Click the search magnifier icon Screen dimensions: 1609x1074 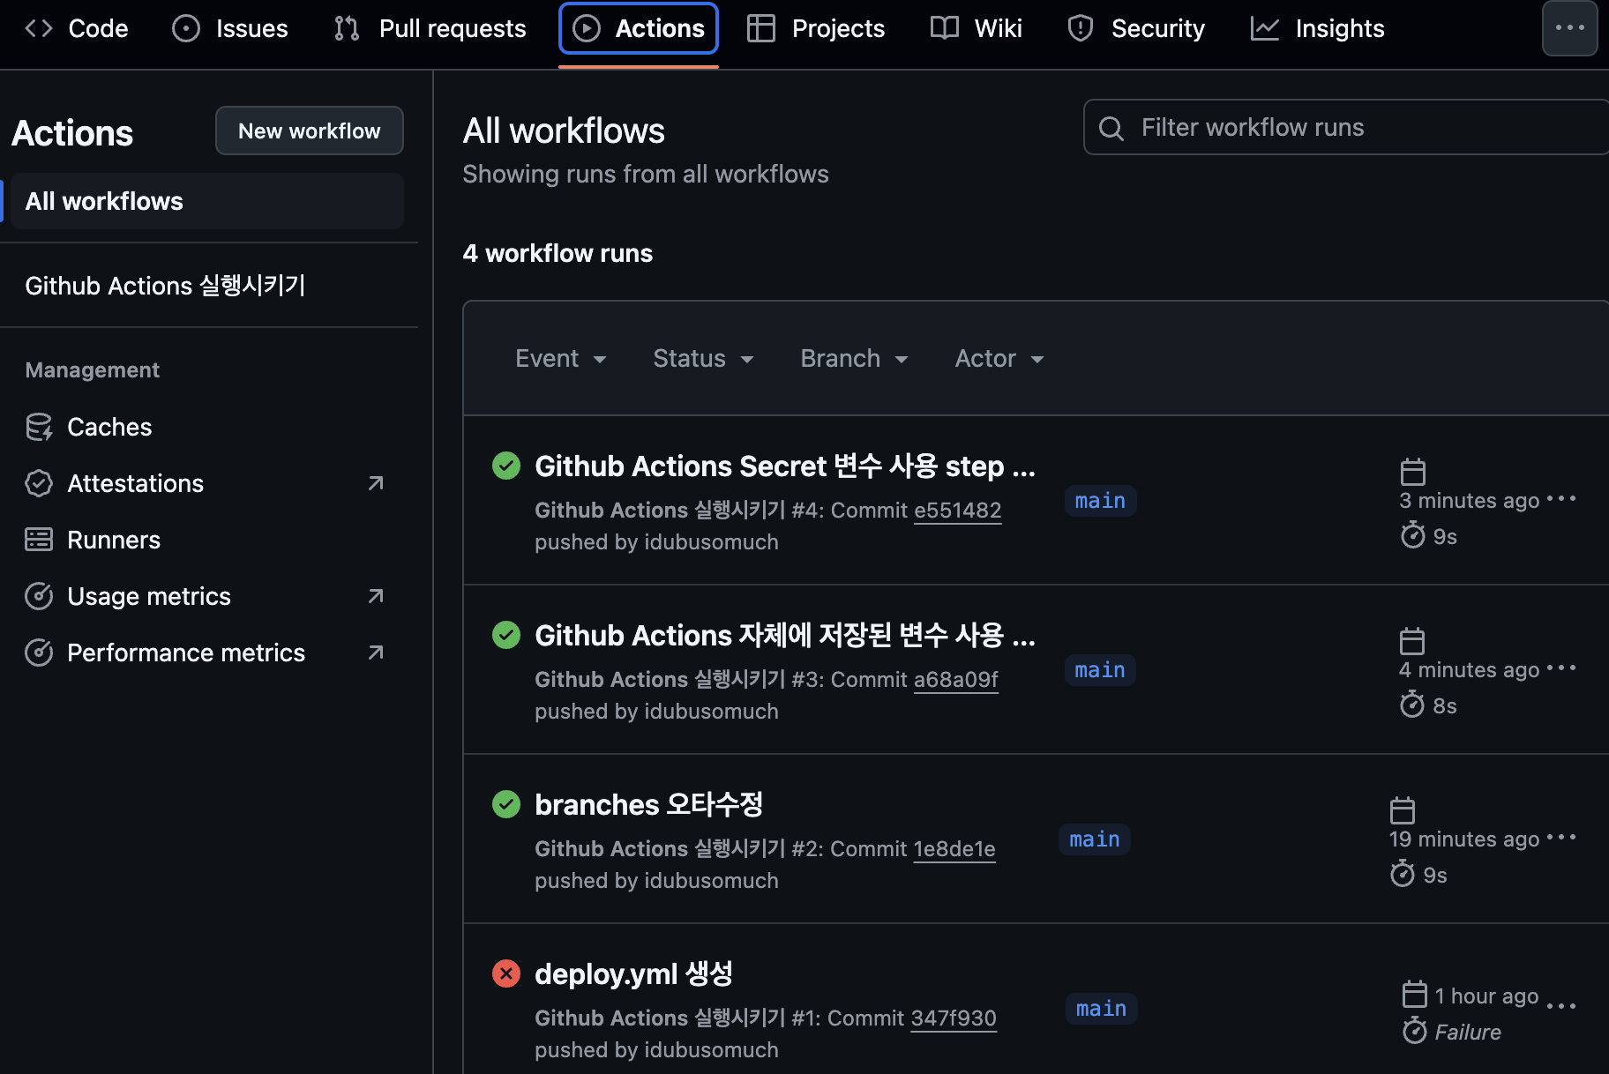click(x=1111, y=129)
